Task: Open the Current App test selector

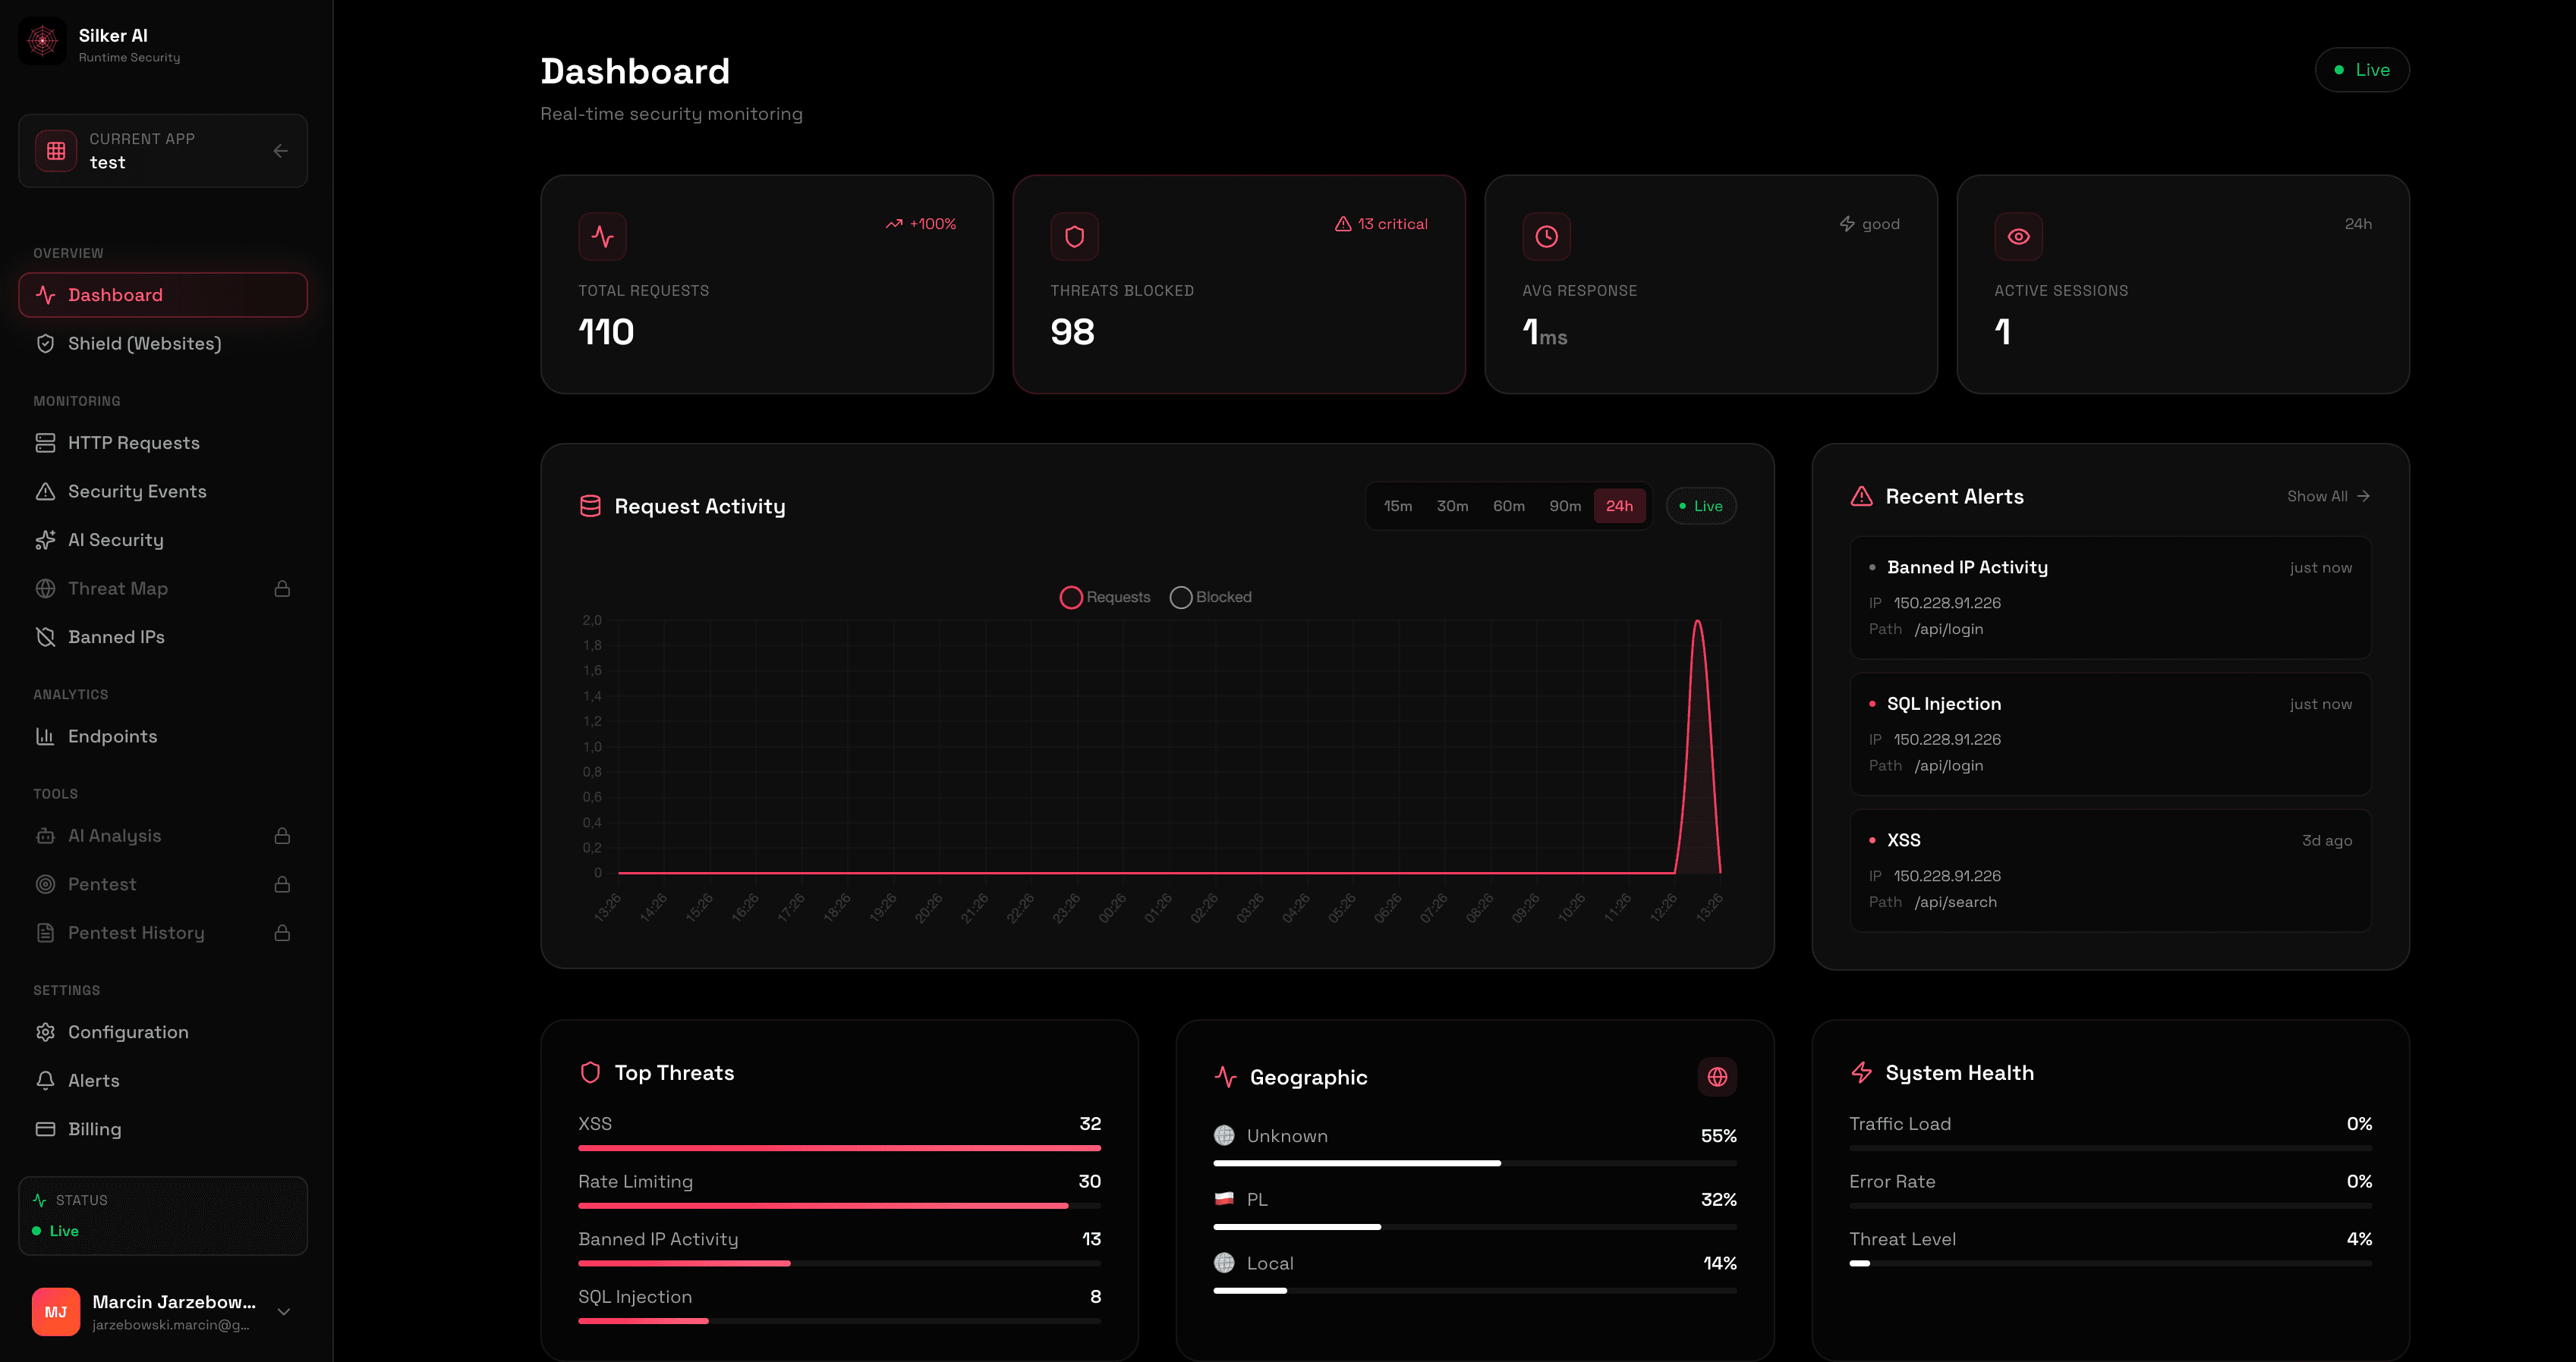Action: tap(163, 151)
